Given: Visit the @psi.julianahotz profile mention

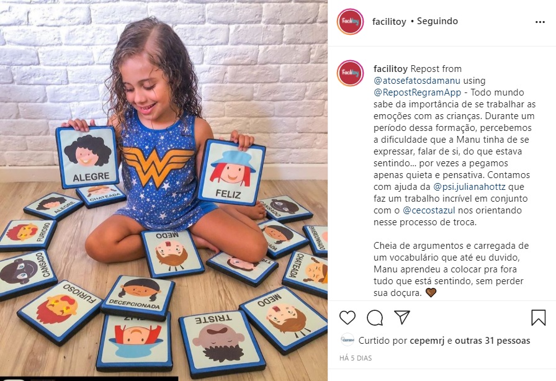Looking at the screenshot, I should (x=469, y=187).
